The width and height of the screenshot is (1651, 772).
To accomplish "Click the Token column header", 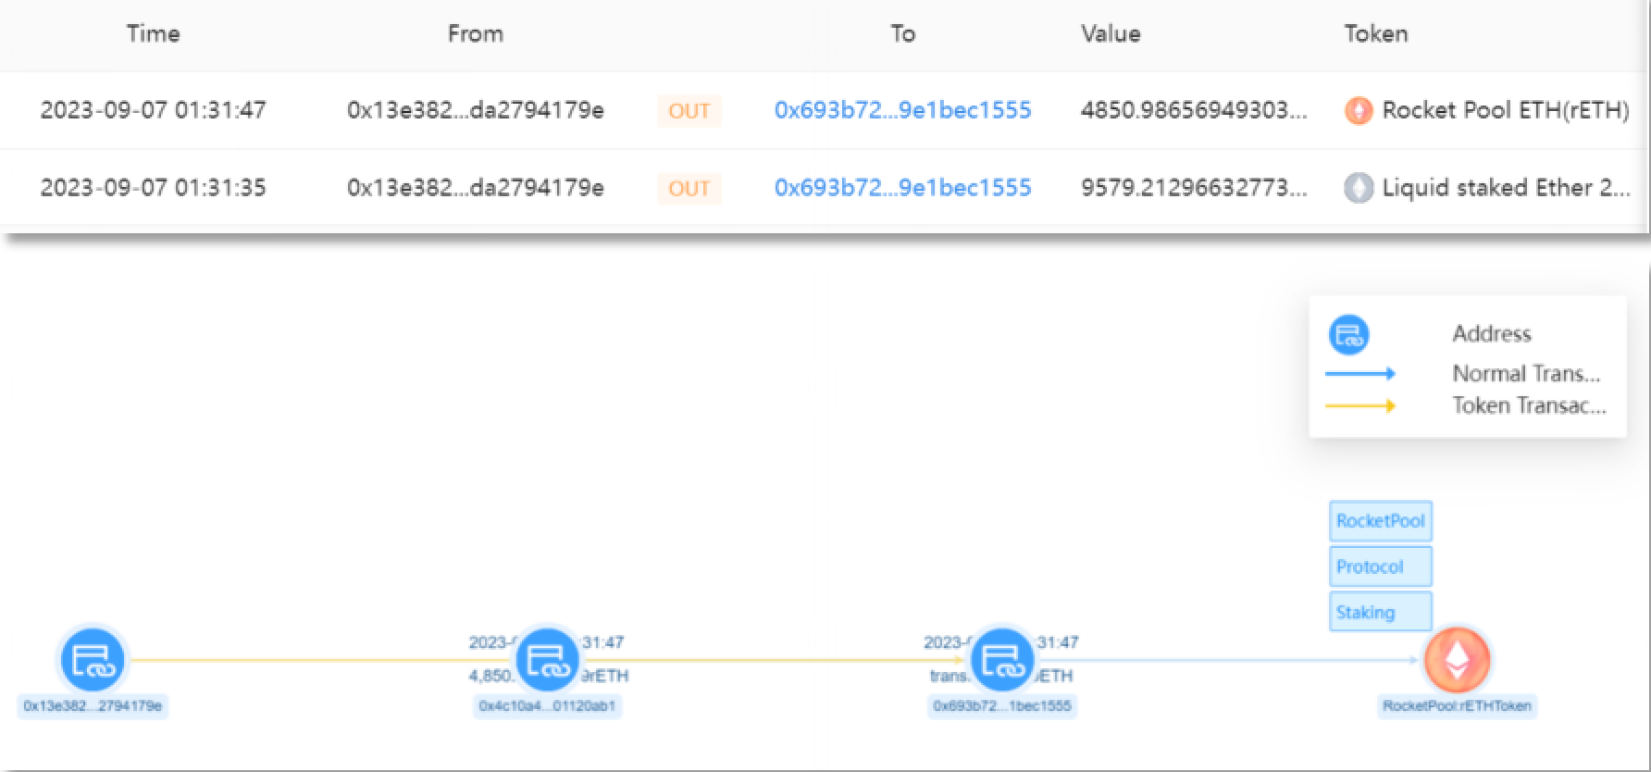I will tap(1376, 34).
